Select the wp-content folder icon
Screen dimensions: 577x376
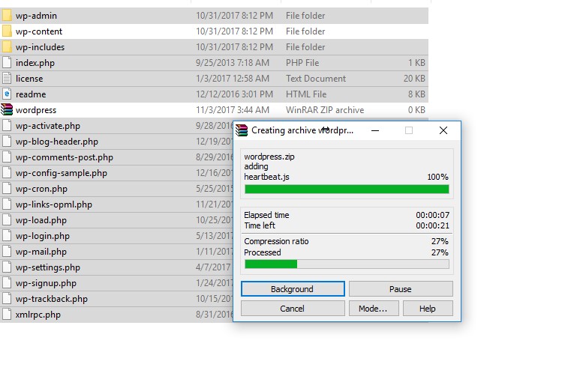8,31
